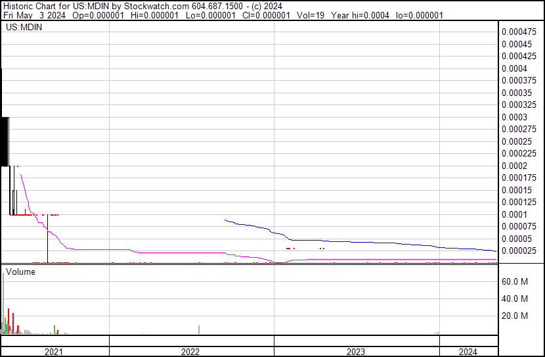Click the 2021 year segment on timeline

(x=54, y=352)
